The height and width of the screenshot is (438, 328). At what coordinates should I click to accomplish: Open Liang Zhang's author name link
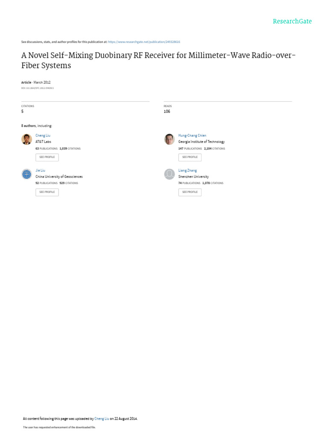[187, 170]
